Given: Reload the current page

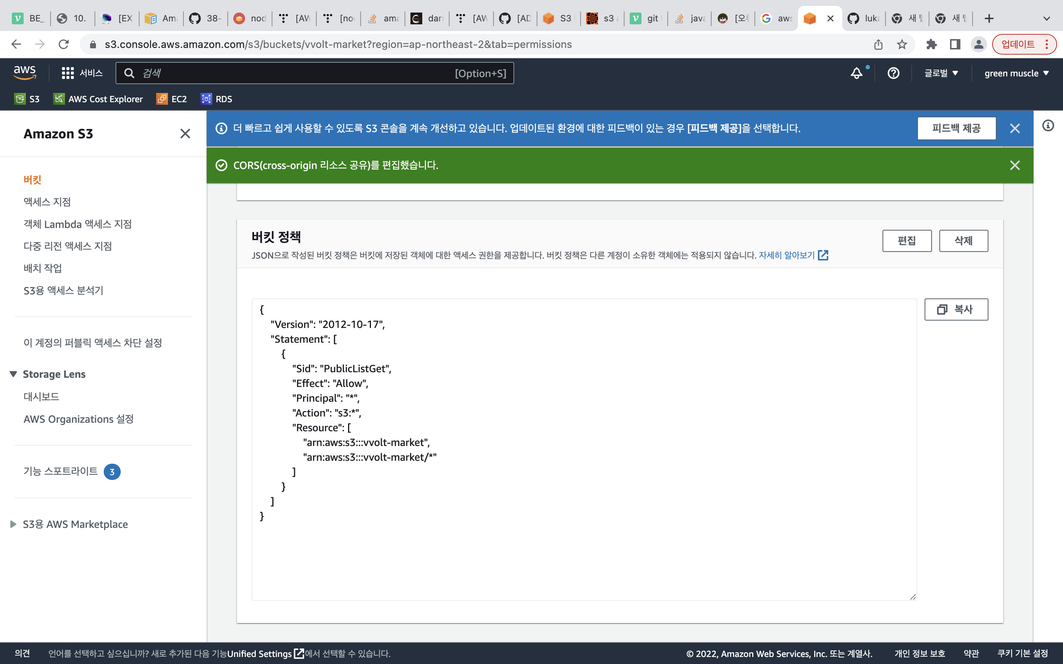Looking at the screenshot, I should pos(64,44).
